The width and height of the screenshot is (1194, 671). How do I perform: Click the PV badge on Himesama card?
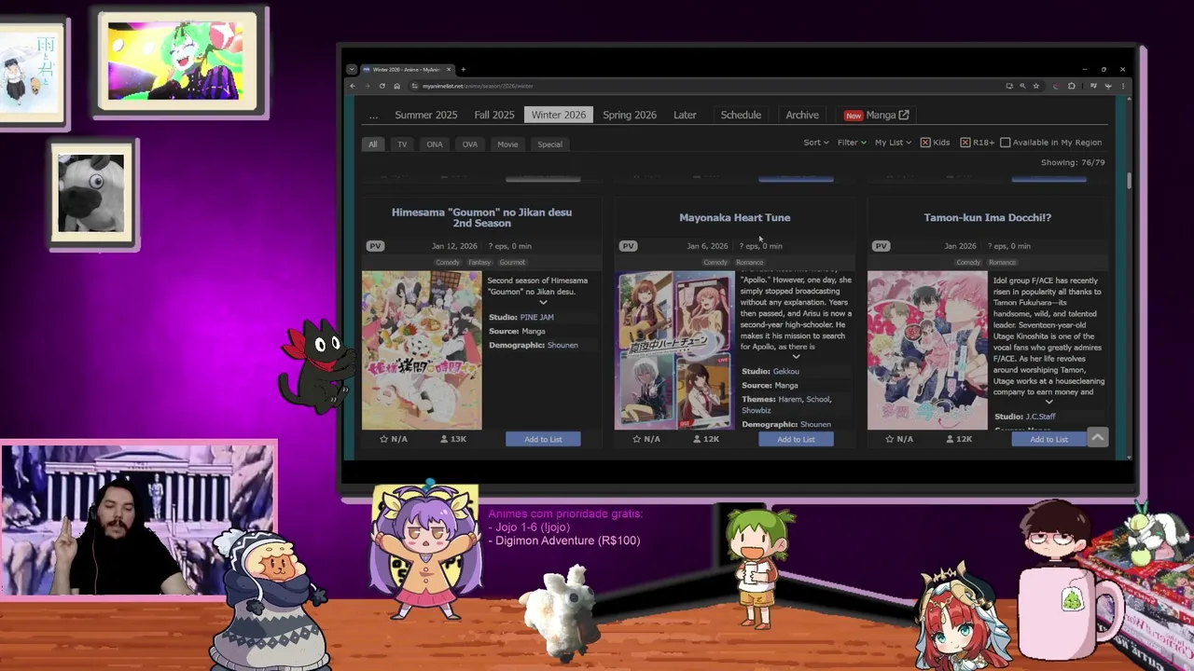pos(375,246)
